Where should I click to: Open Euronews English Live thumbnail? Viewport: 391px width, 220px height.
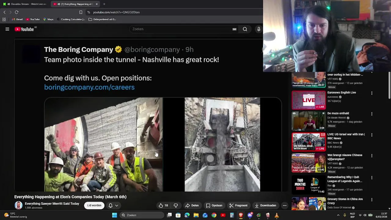click(x=309, y=101)
